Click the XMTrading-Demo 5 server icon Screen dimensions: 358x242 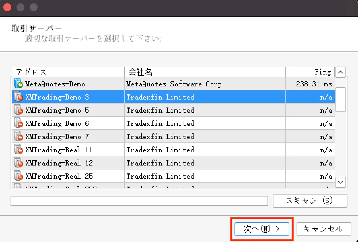[18, 110]
